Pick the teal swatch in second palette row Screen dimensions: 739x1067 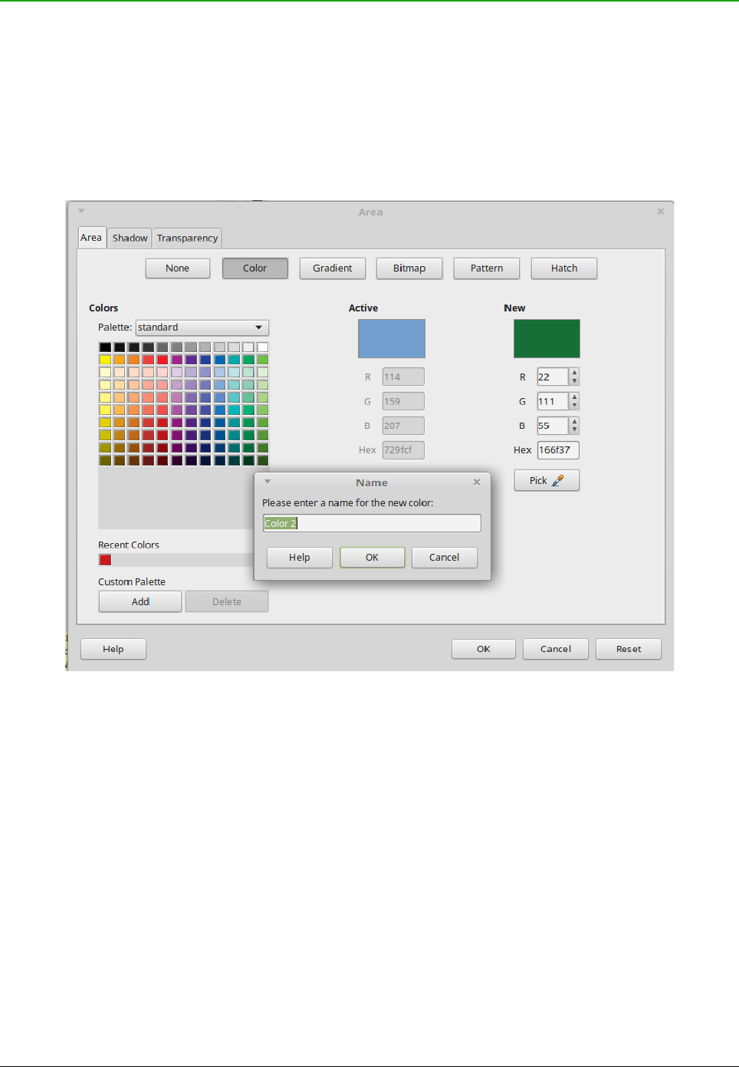coord(234,360)
